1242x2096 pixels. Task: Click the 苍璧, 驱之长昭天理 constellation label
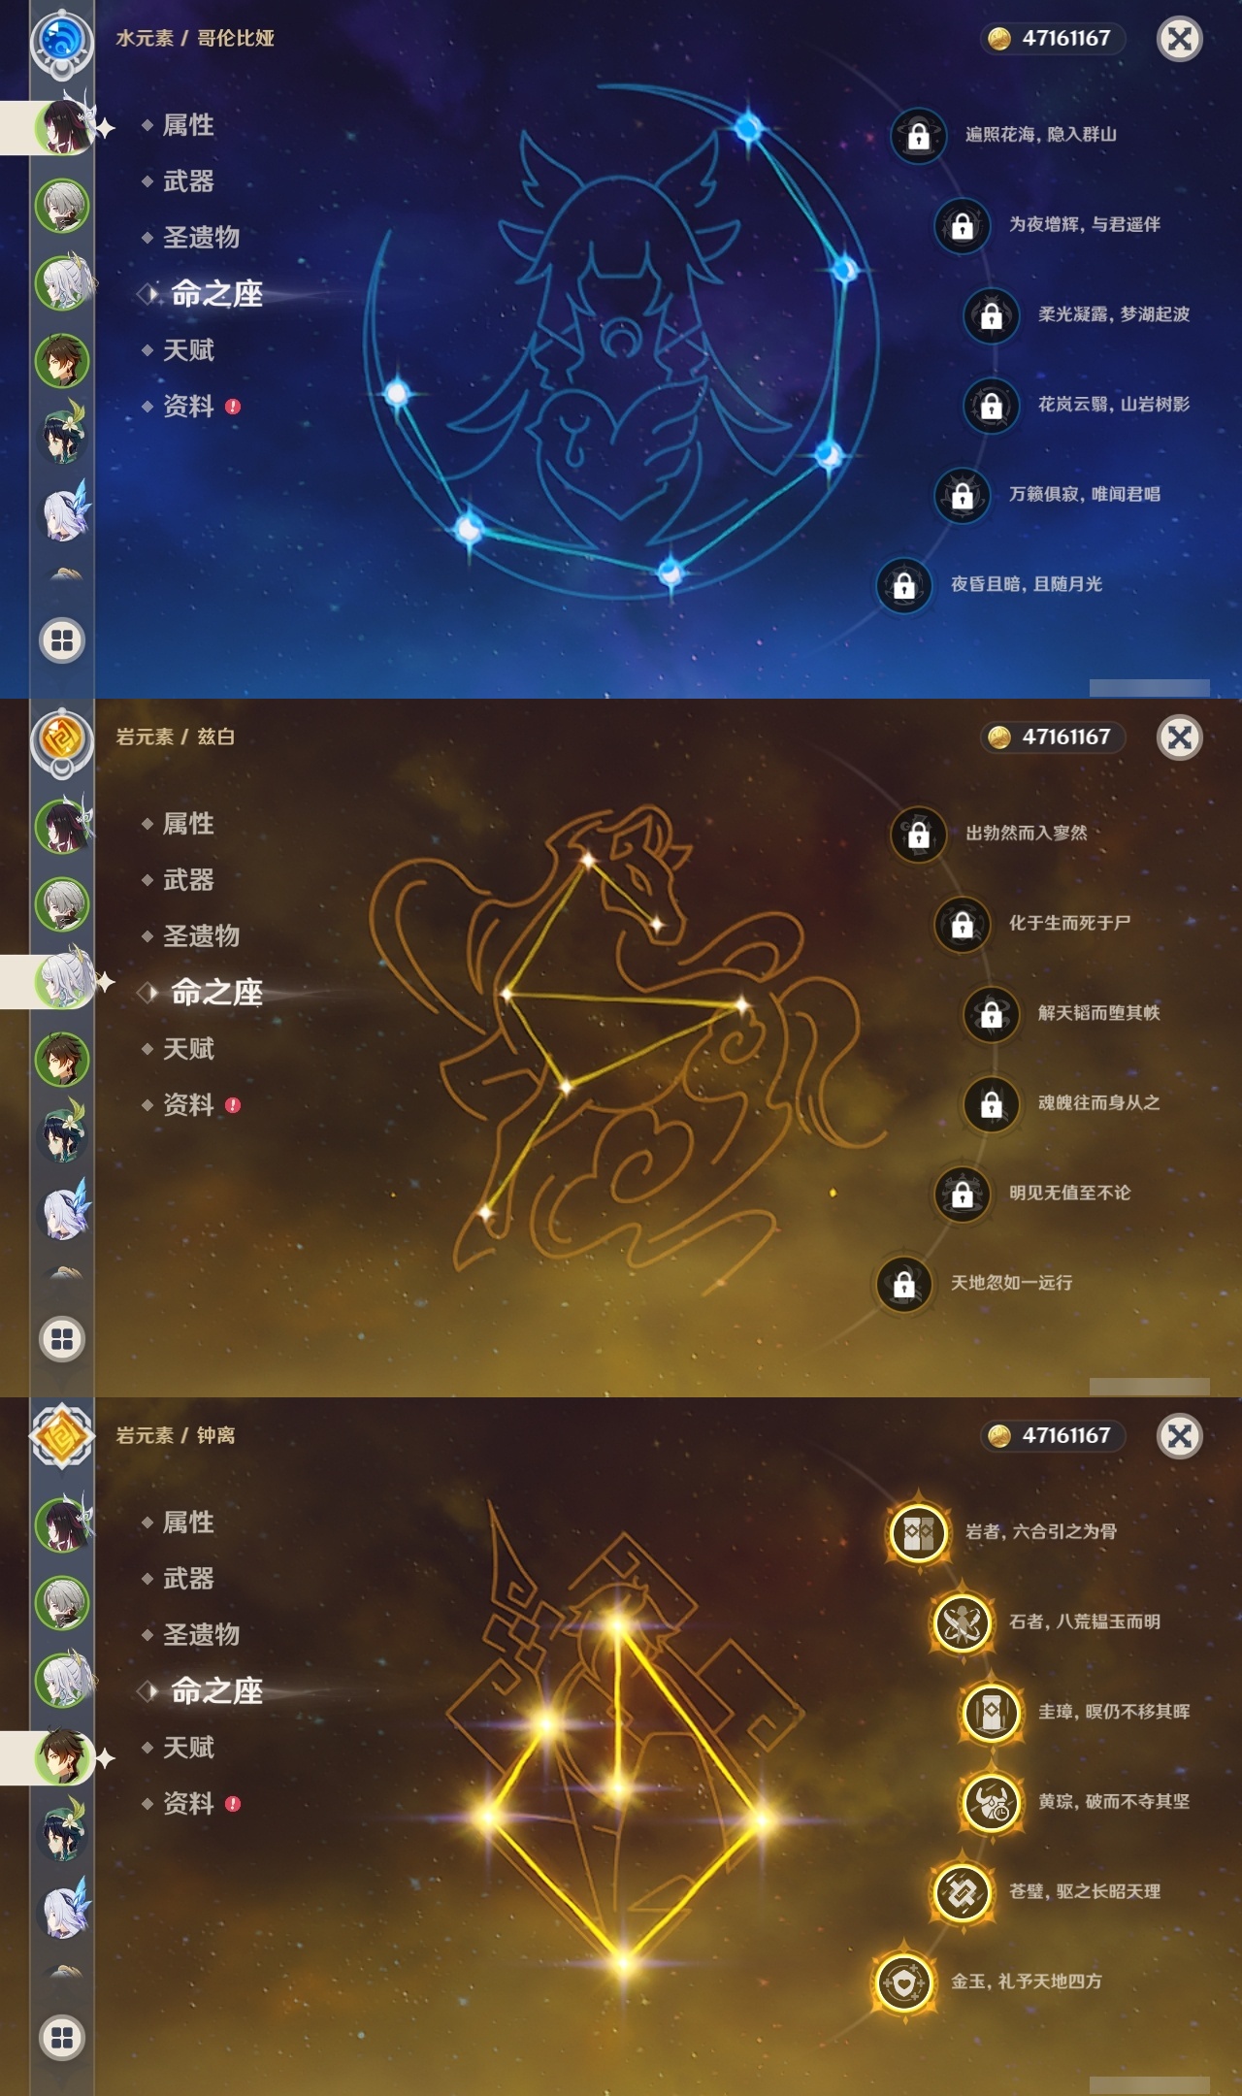coord(1085,1891)
